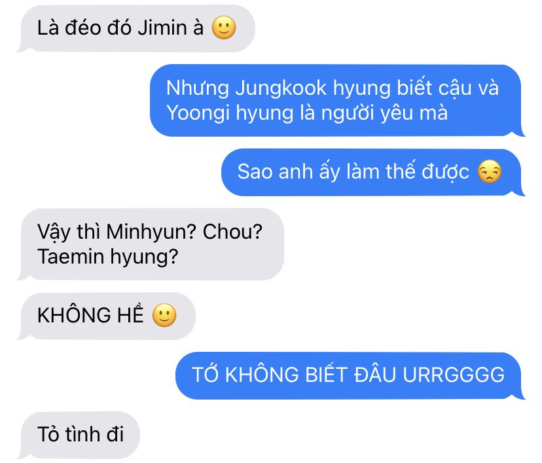Viewport: 542px width, 463px height.
Task: Click the word 'tình' in the last message
Action: tap(83, 434)
